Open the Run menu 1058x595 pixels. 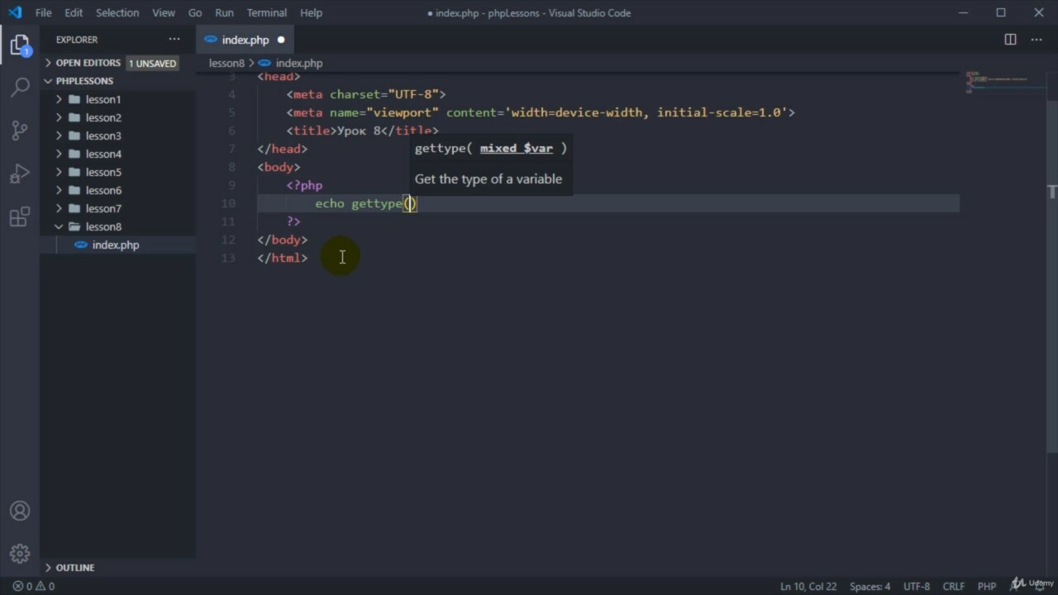(x=224, y=12)
